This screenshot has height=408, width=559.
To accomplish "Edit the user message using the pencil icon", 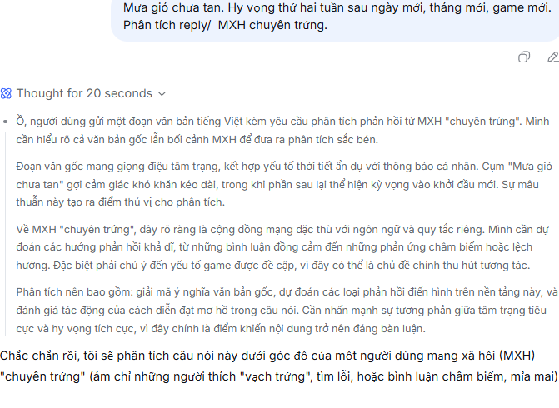I will (553, 57).
